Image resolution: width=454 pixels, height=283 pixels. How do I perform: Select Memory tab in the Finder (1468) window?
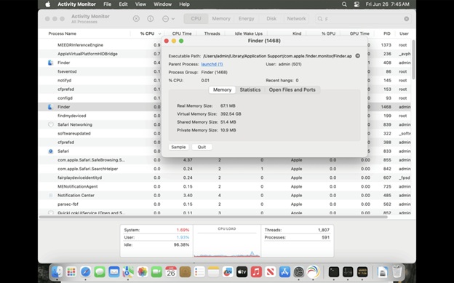point(222,89)
